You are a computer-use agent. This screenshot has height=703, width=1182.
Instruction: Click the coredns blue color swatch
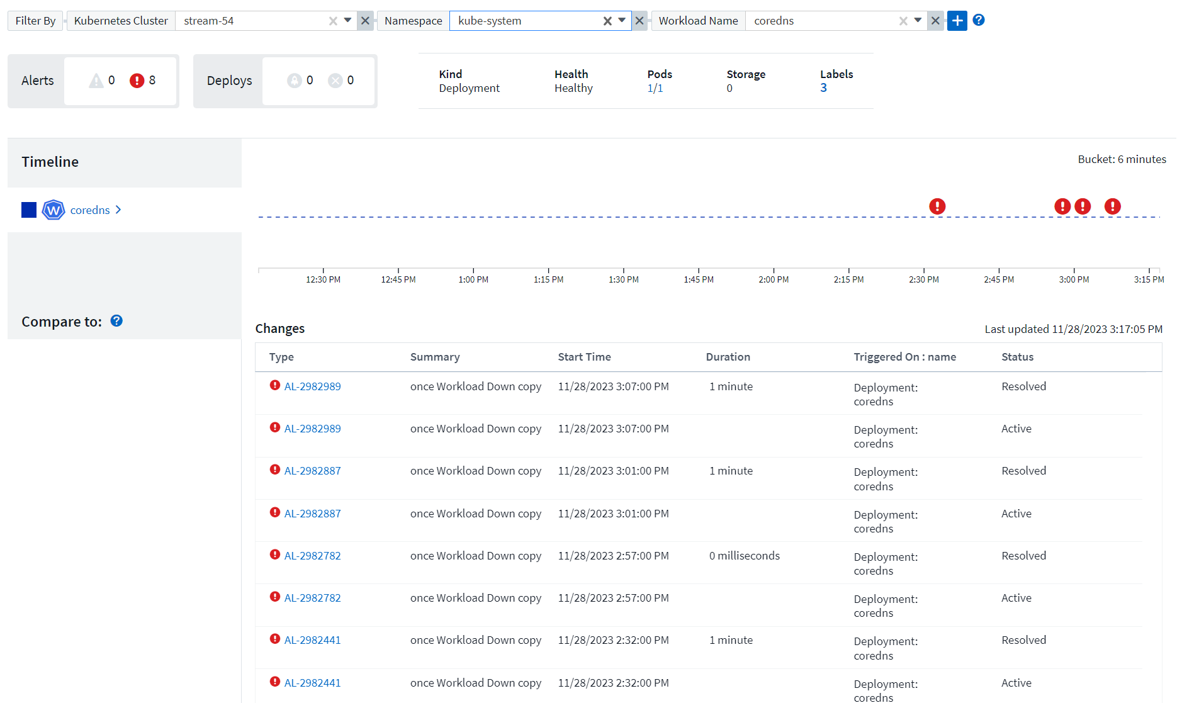(x=29, y=210)
